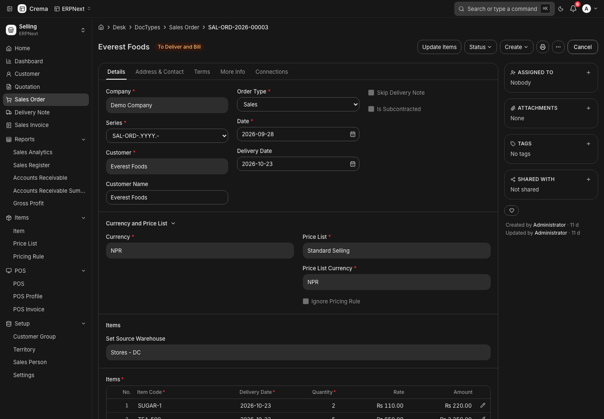The image size is (604, 419).
Task: Click the Customer Name input field
Action: point(167,197)
